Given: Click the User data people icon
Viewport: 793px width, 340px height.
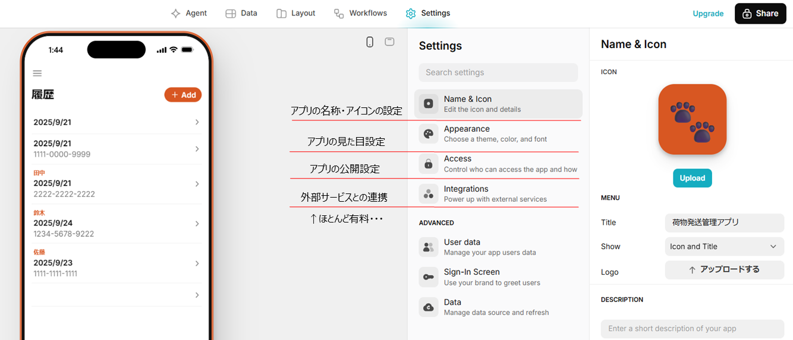Looking at the screenshot, I should coord(429,247).
